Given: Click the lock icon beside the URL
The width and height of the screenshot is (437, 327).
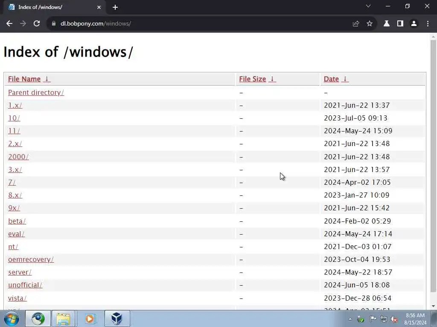Looking at the screenshot, I should 54,24.
